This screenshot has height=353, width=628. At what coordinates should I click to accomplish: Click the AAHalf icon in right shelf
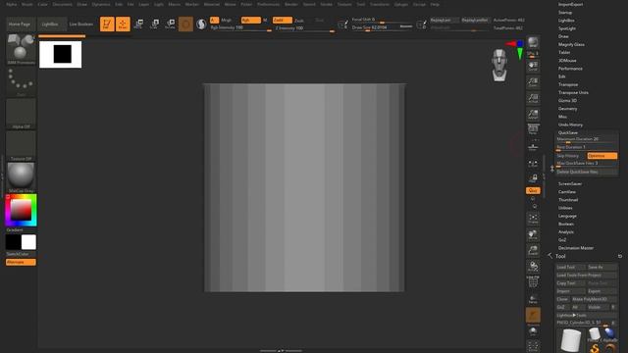pos(533,115)
